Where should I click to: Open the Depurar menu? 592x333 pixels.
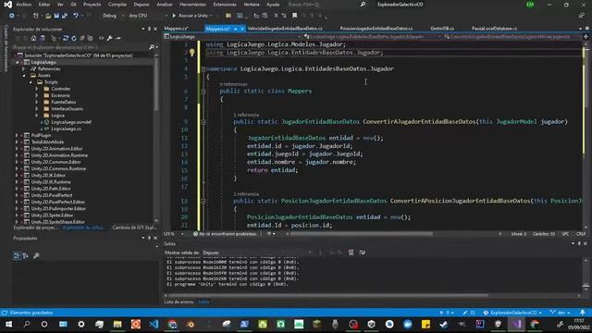click(x=142, y=5)
